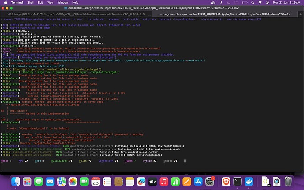This screenshot has height=190, width=304.
Task: Open the Window menu
Action: tap(63, 3)
